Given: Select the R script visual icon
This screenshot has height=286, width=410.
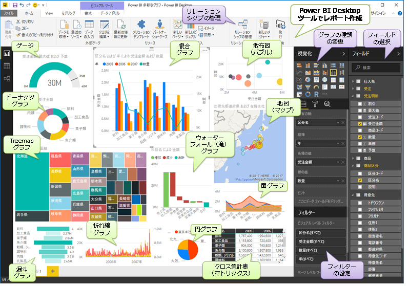Looking at the screenshot, I should pyautogui.click(x=316, y=94).
